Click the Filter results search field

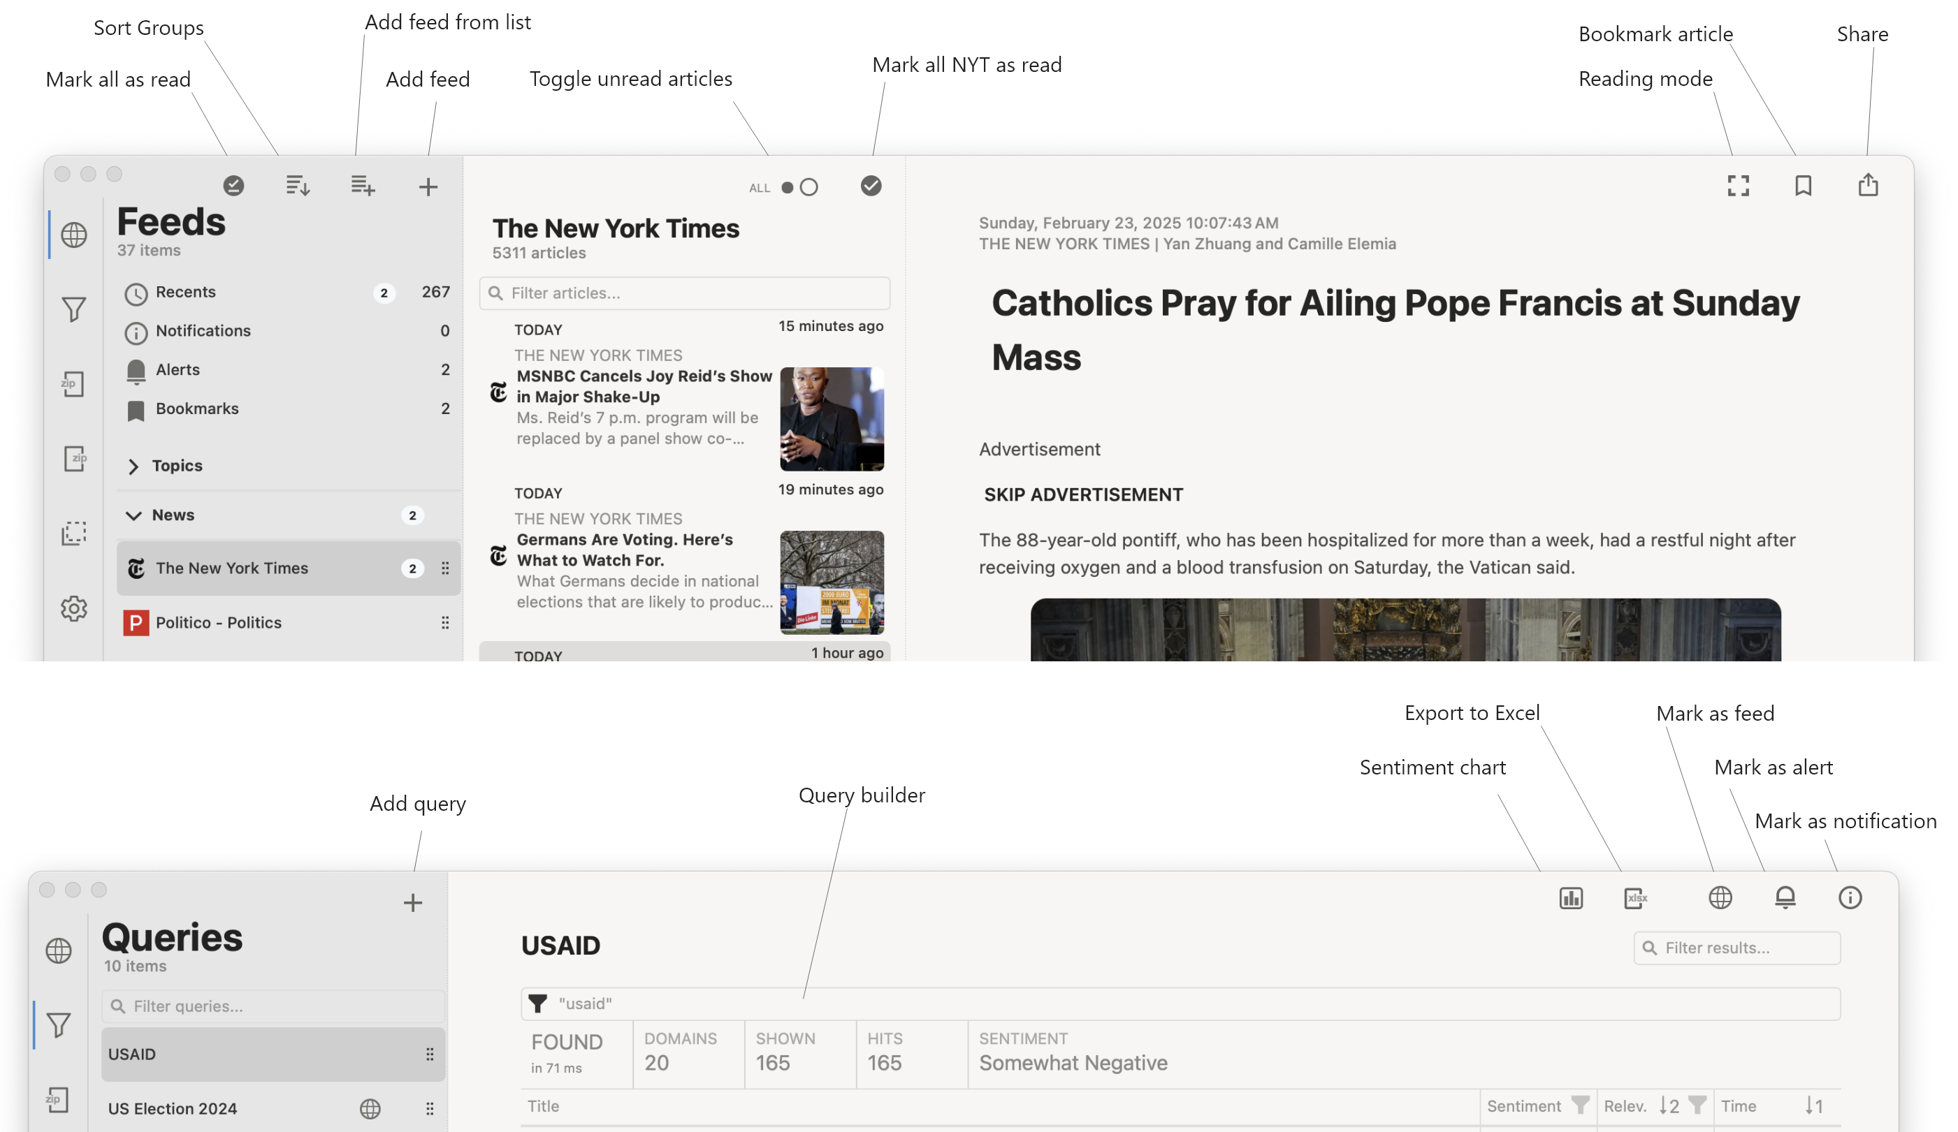1736,948
